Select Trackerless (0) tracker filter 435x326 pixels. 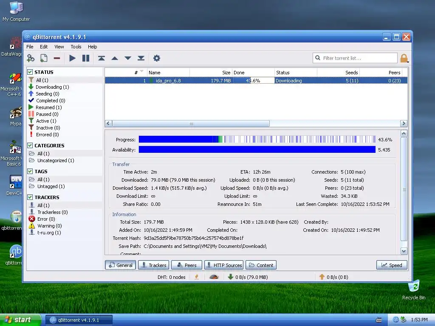(x=52, y=212)
